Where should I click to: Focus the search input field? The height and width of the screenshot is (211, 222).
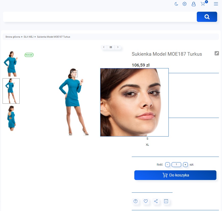(x=100, y=17)
